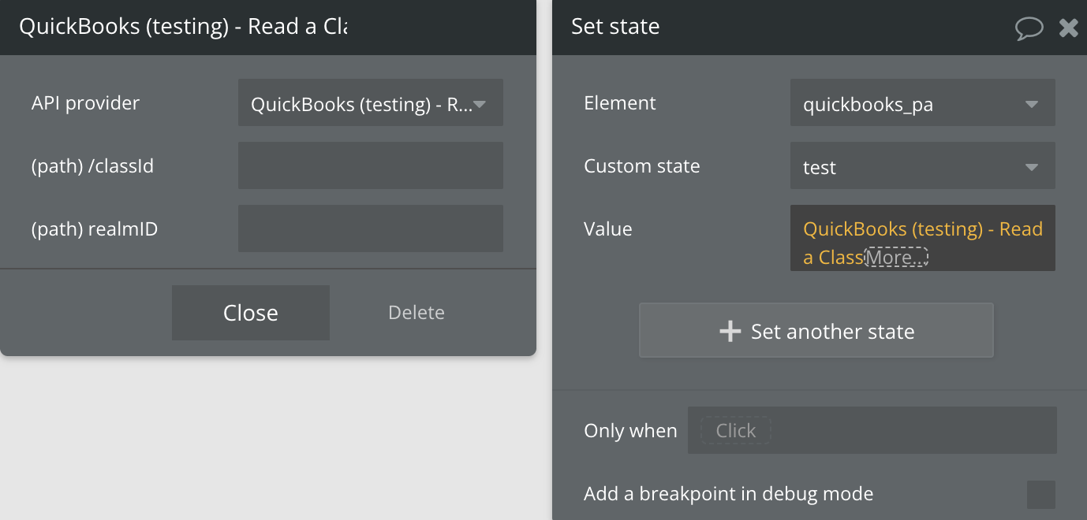Open the API provider dropdown
This screenshot has width=1087, height=520.
tap(371, 103)
